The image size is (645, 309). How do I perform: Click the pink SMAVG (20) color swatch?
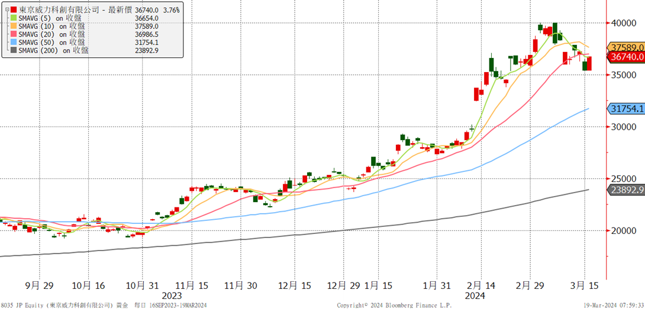tap(14, 34)
